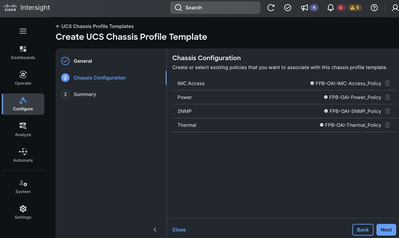Click the Next button

(386, 230)
